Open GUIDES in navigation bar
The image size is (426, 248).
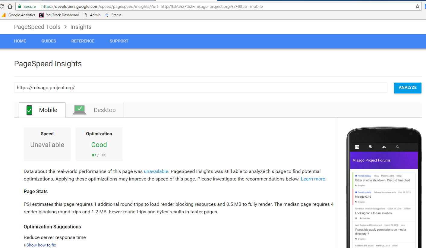[49, 41]
